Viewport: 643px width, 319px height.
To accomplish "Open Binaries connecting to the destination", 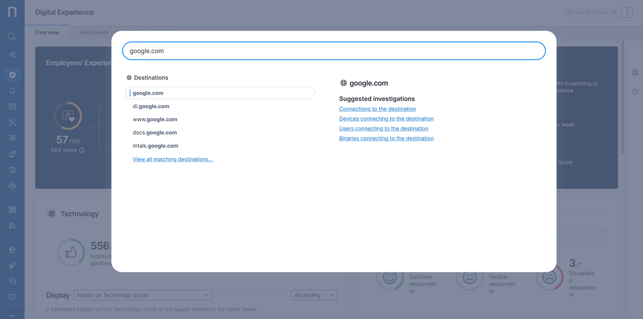I will (x=386, y=138).
